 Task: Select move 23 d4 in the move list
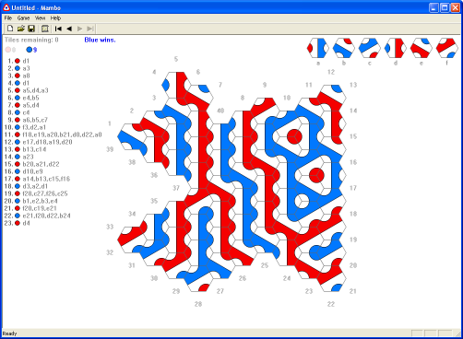tap(18, 223)
